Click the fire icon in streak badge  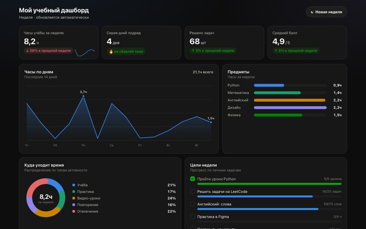[111, 51]
